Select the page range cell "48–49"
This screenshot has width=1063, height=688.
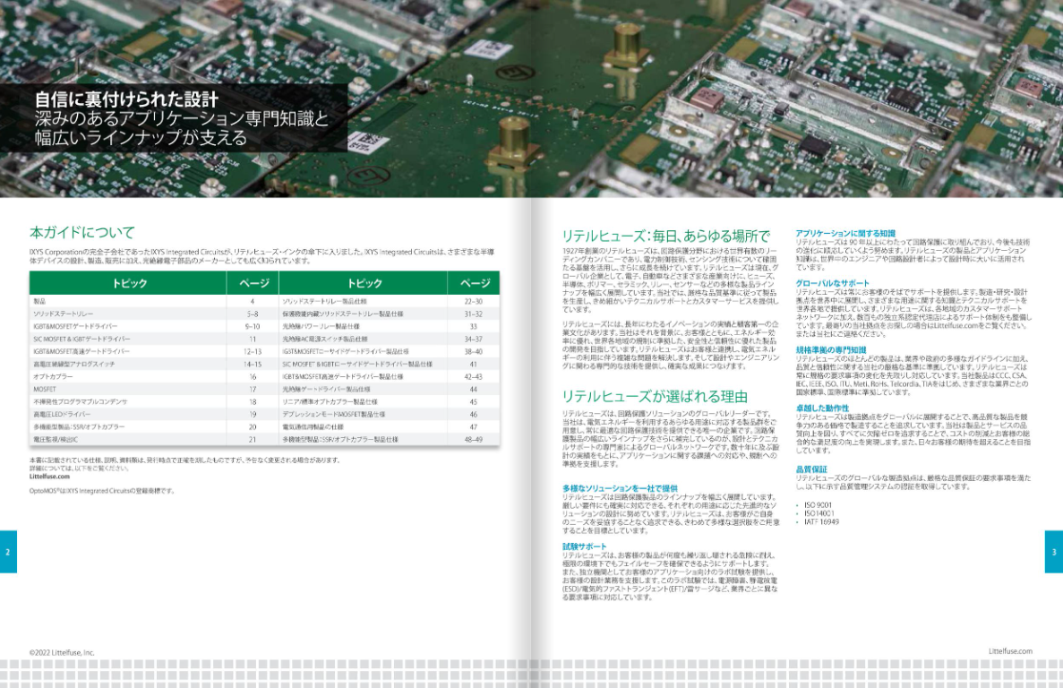click(x=473, y=440)
